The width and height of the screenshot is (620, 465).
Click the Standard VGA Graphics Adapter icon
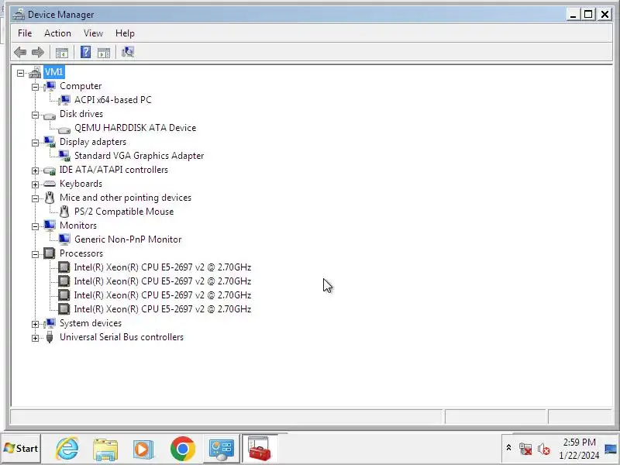(64, 156)
